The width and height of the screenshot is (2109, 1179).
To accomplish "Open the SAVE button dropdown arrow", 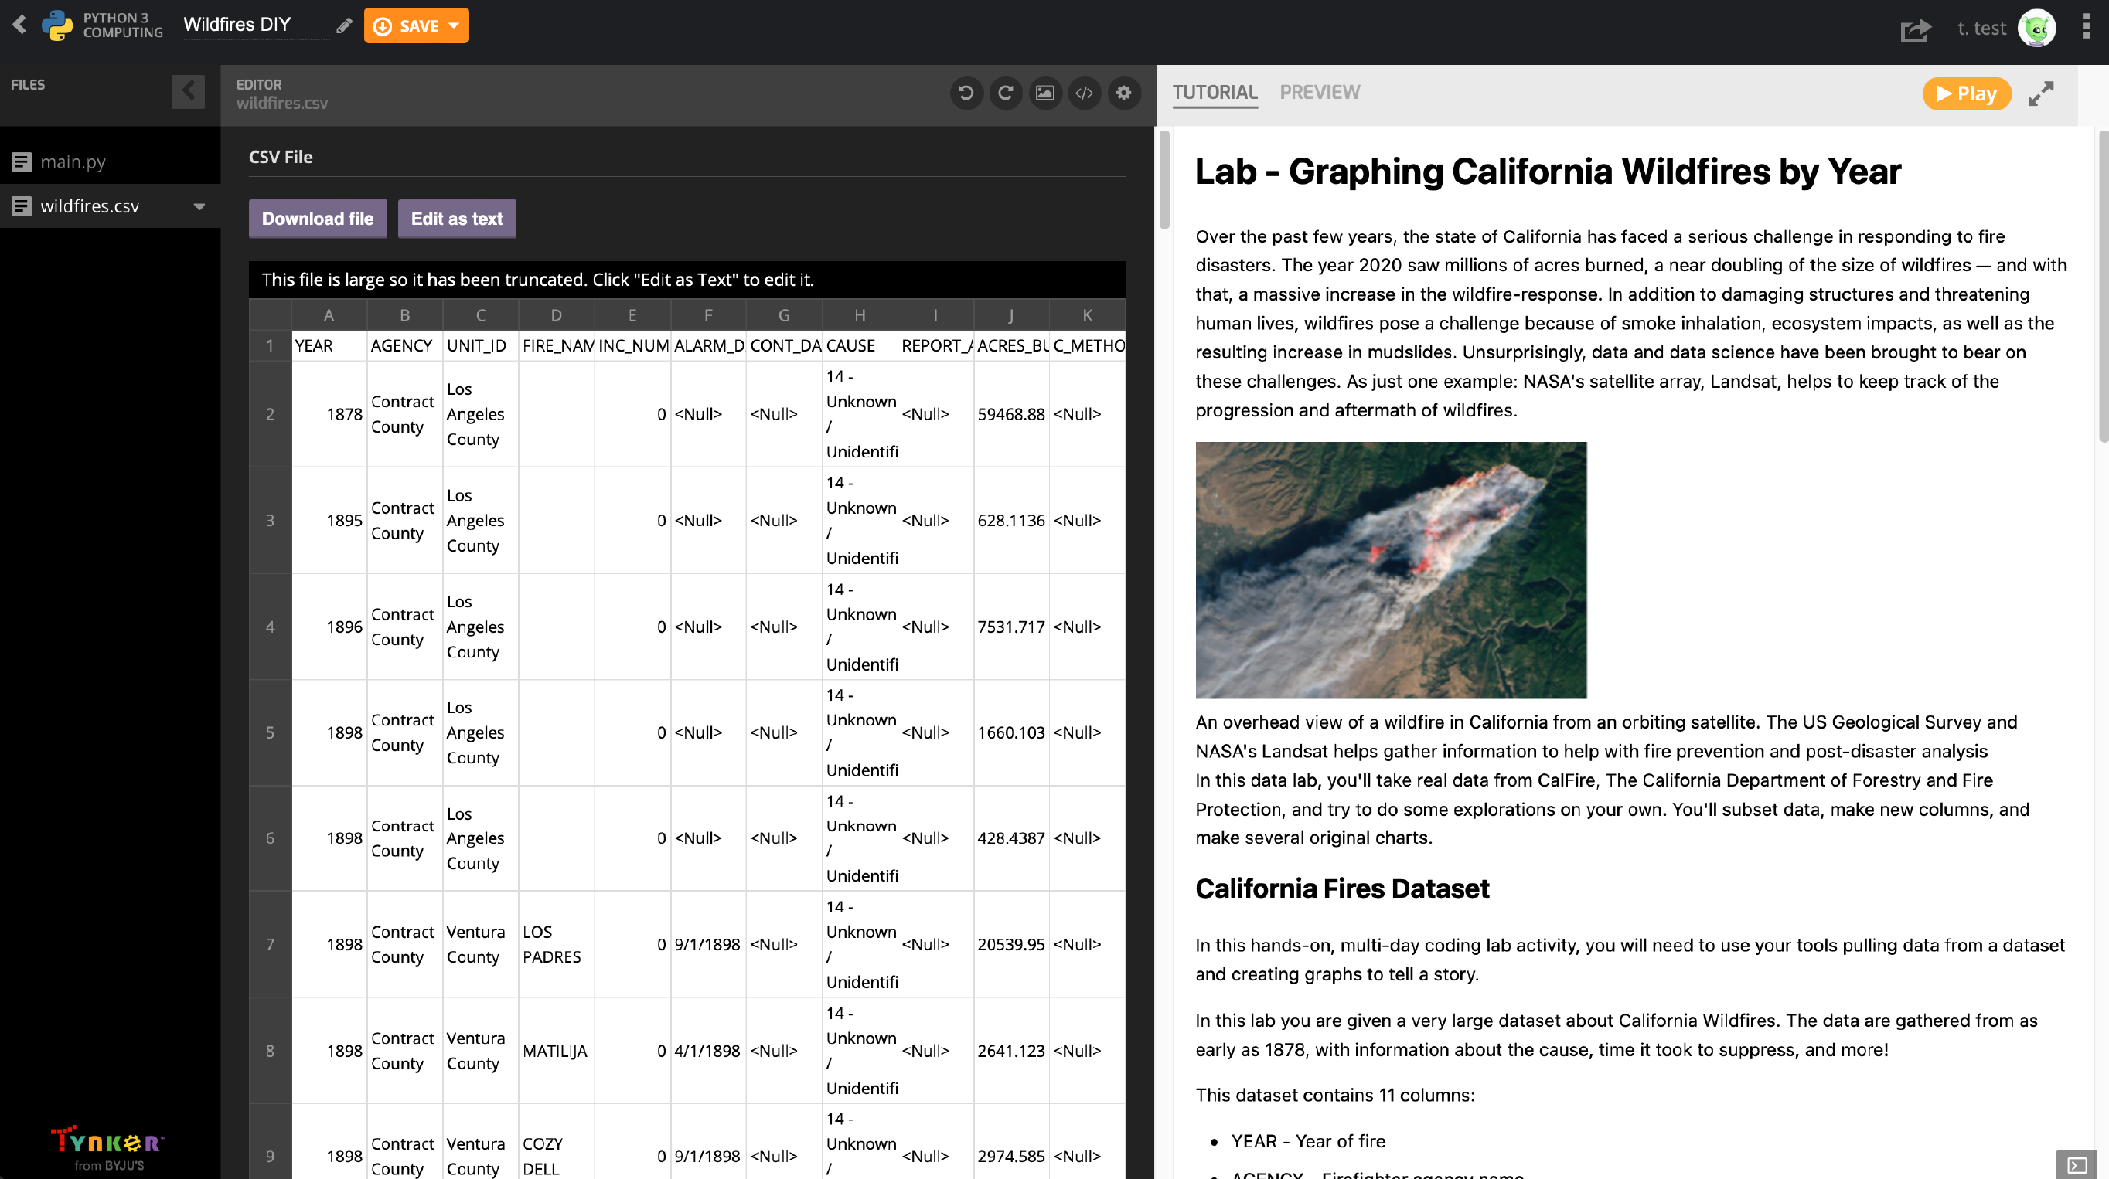I will point(455,25).
